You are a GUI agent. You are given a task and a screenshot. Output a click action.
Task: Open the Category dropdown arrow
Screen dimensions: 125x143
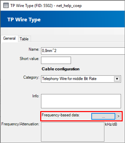(117, 79)
